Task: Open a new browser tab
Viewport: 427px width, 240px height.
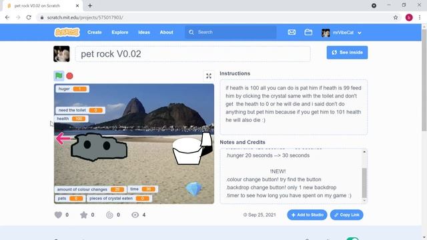Action: click(x=90, y=5)
